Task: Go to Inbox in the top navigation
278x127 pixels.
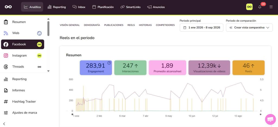Action: tap(79, 7)
